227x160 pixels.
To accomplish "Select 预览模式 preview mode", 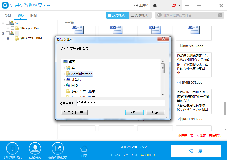I will click(117, 15).
